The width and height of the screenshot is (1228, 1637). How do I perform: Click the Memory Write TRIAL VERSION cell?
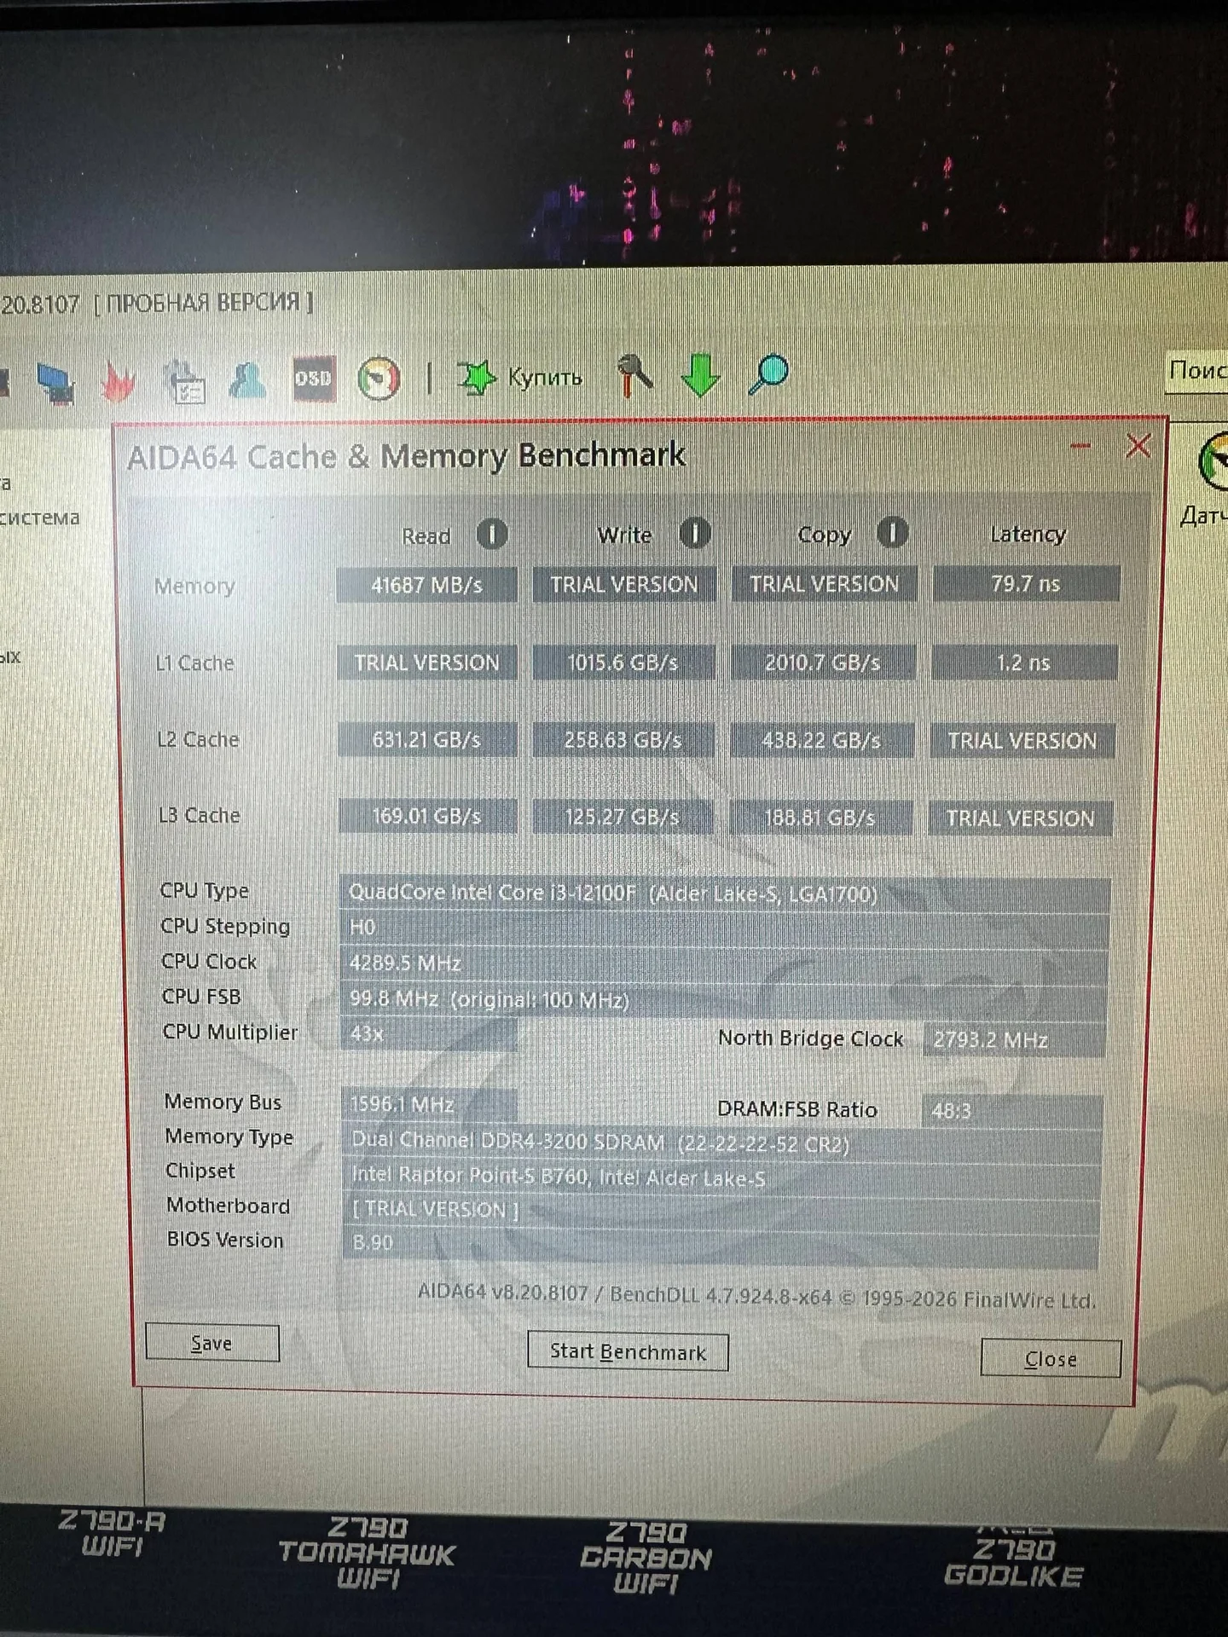click(624, 584)
